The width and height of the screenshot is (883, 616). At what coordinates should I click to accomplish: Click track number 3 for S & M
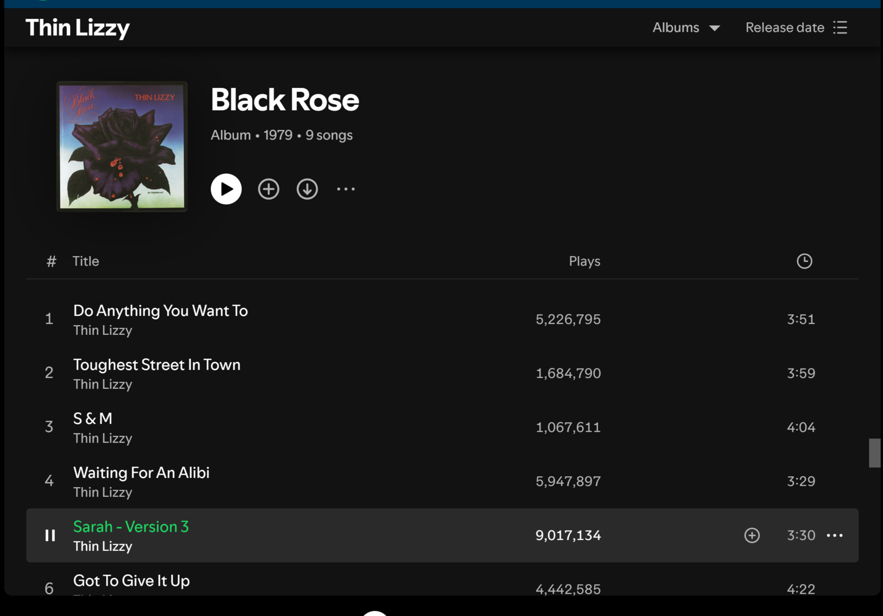point(49,427)
